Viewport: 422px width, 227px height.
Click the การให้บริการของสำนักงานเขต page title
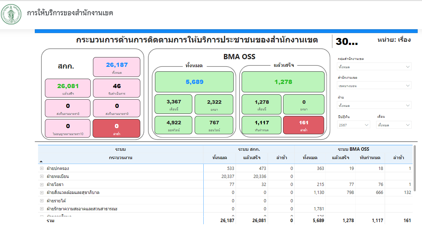click(x=70, y=13)
